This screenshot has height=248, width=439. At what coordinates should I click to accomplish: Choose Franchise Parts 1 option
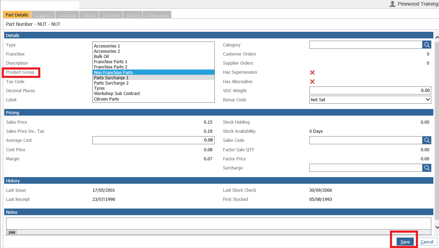[x=153, y=61]
